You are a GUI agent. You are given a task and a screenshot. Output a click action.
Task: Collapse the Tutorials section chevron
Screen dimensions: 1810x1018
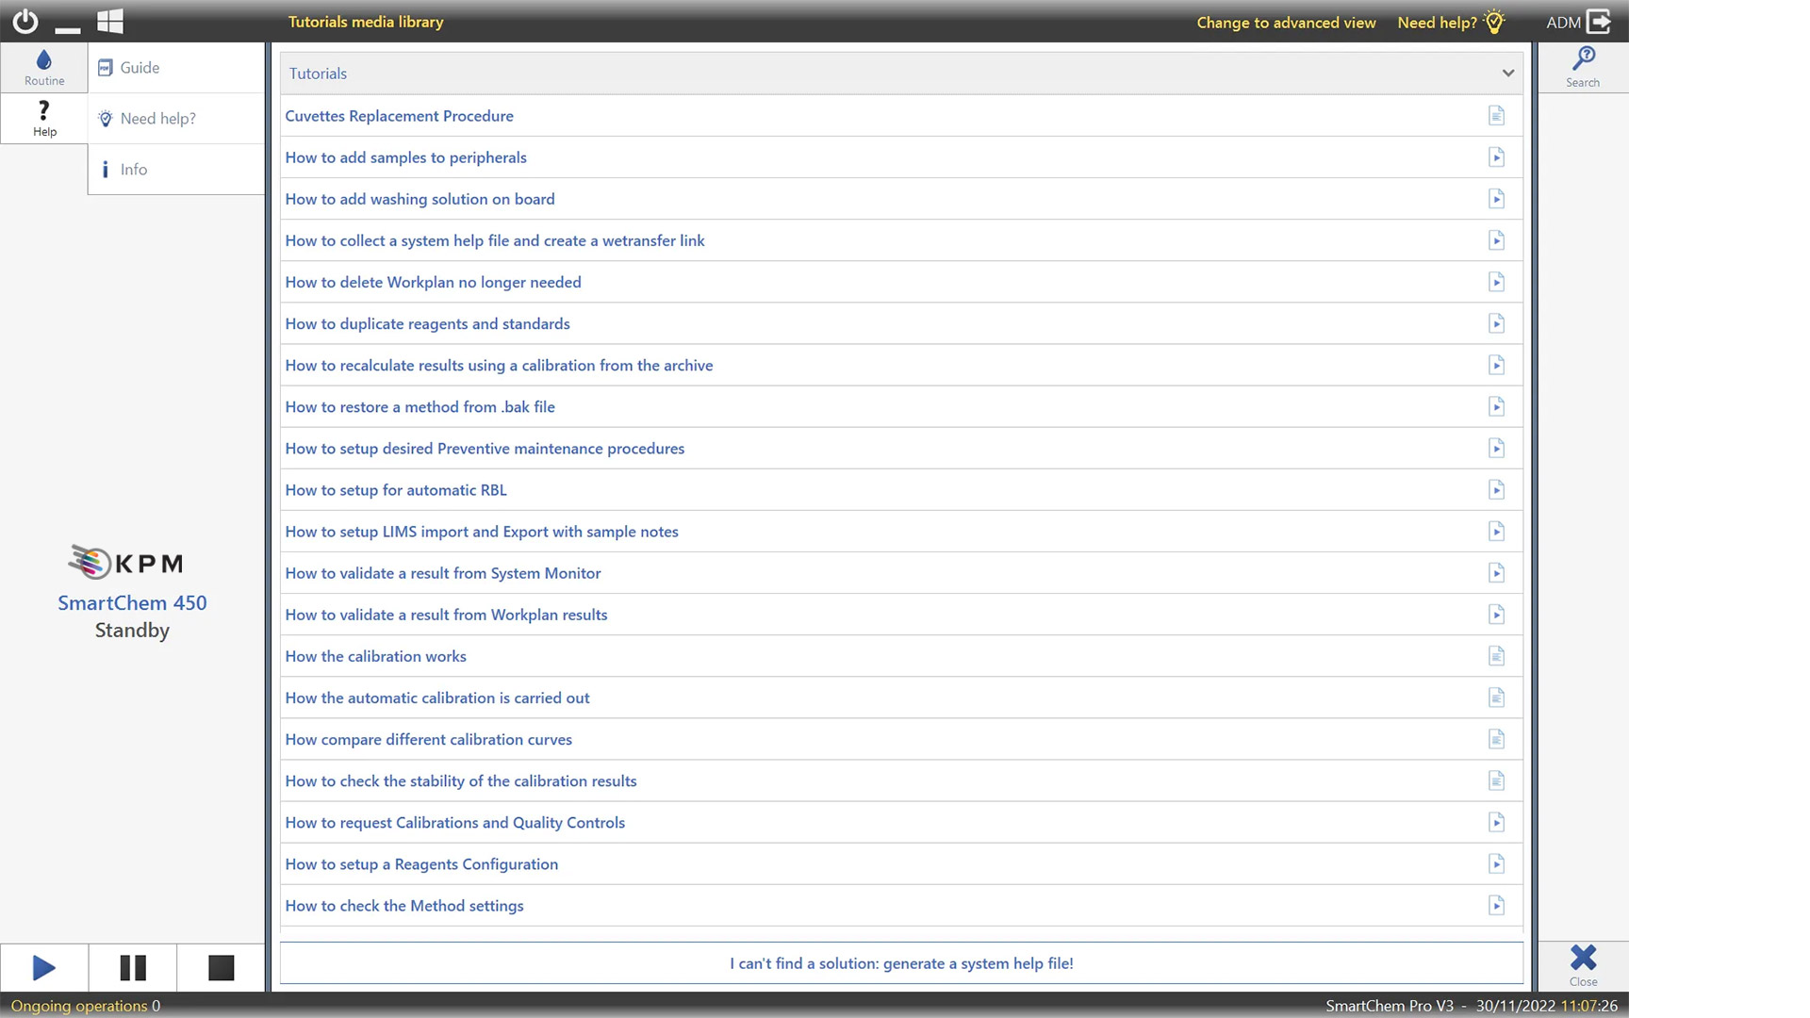click(1507, 74)
